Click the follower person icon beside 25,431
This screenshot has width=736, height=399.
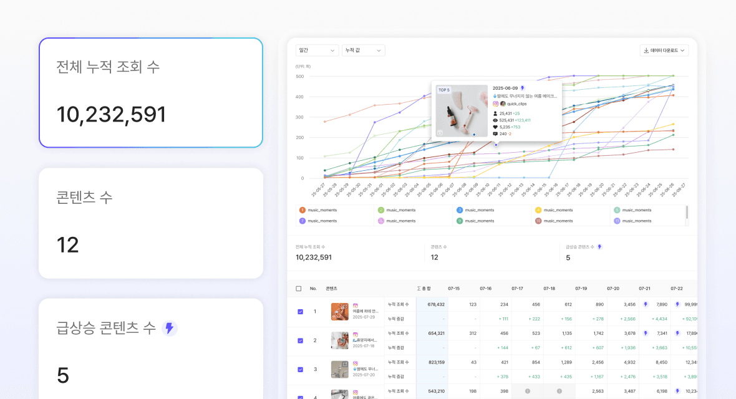coord(495,113)
